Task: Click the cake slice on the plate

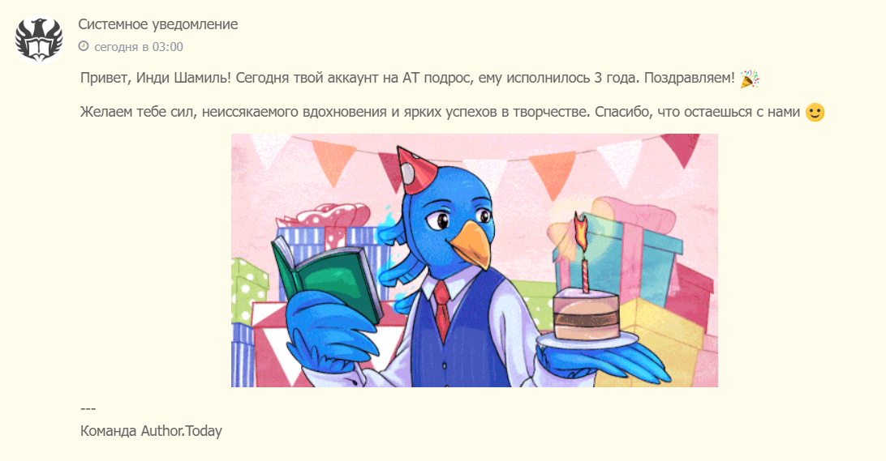Action: coord(586,315)
